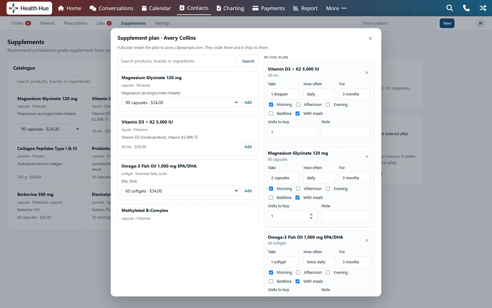This screenshot has width=492, height=308.
Task: Go to Home in top navigation
Action: [x=69, y=8]
